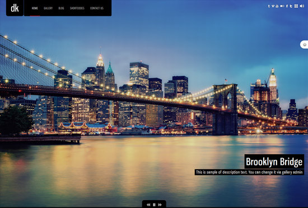Pause the slideshow
Screen dimensions: 308x208
(154, 205)
